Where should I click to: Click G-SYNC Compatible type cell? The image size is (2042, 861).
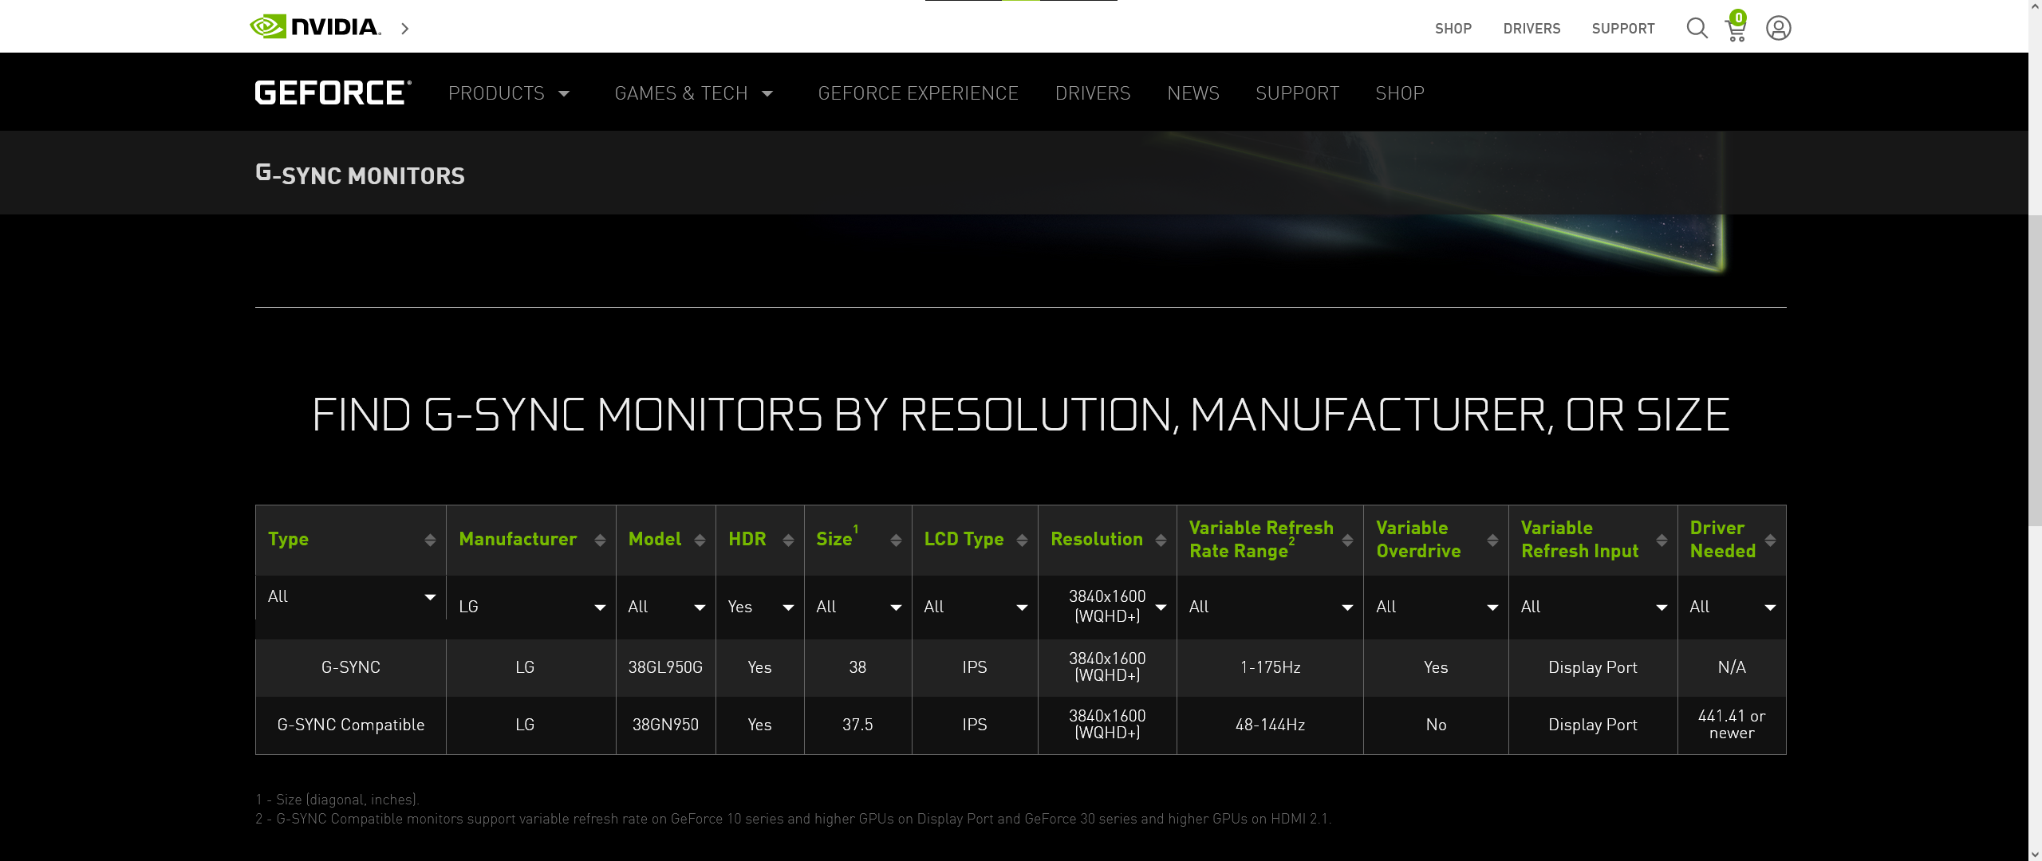(351, 725)
